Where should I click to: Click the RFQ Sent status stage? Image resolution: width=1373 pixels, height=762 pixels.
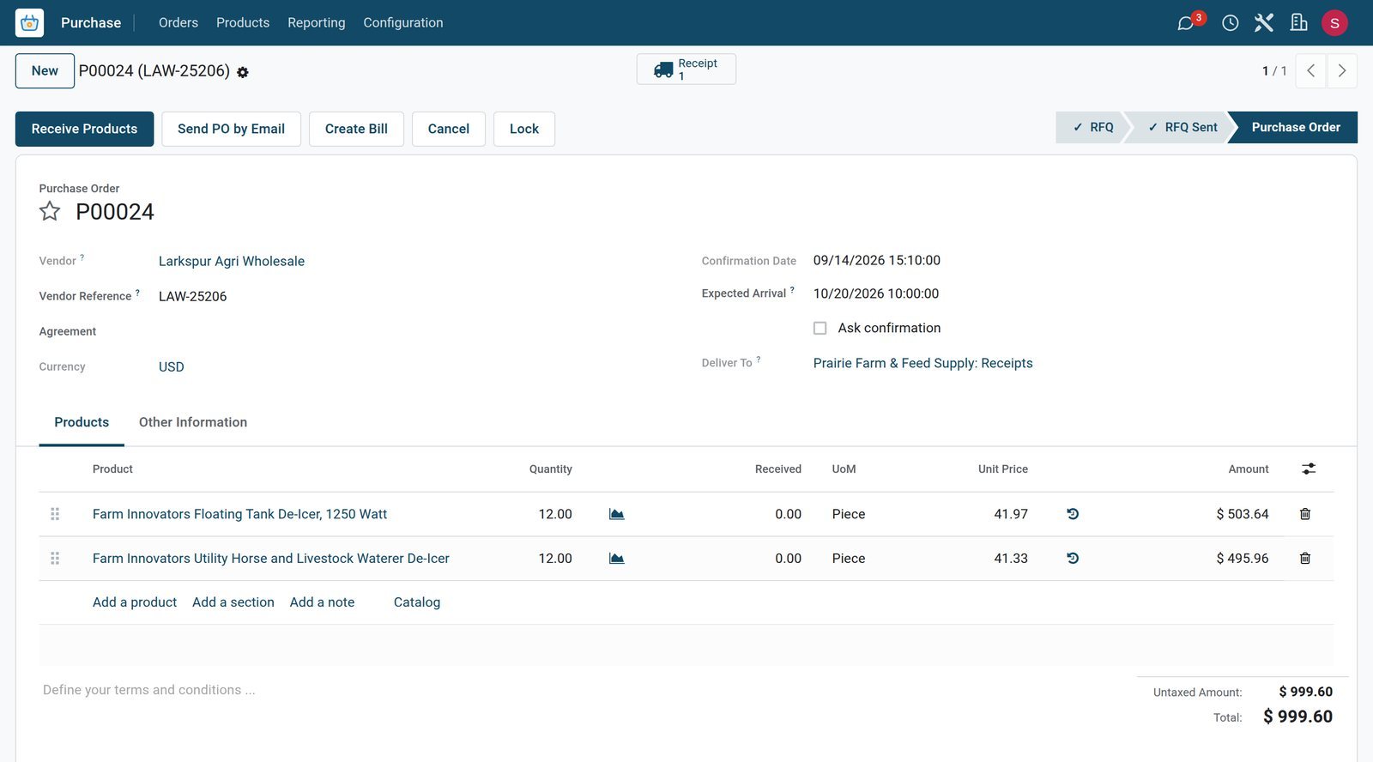1182,127
